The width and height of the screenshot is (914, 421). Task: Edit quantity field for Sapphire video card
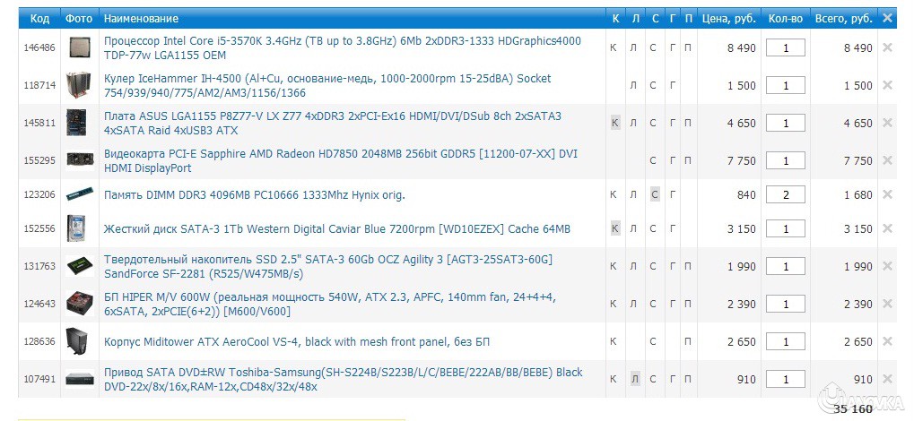click(x=785, y=160)
